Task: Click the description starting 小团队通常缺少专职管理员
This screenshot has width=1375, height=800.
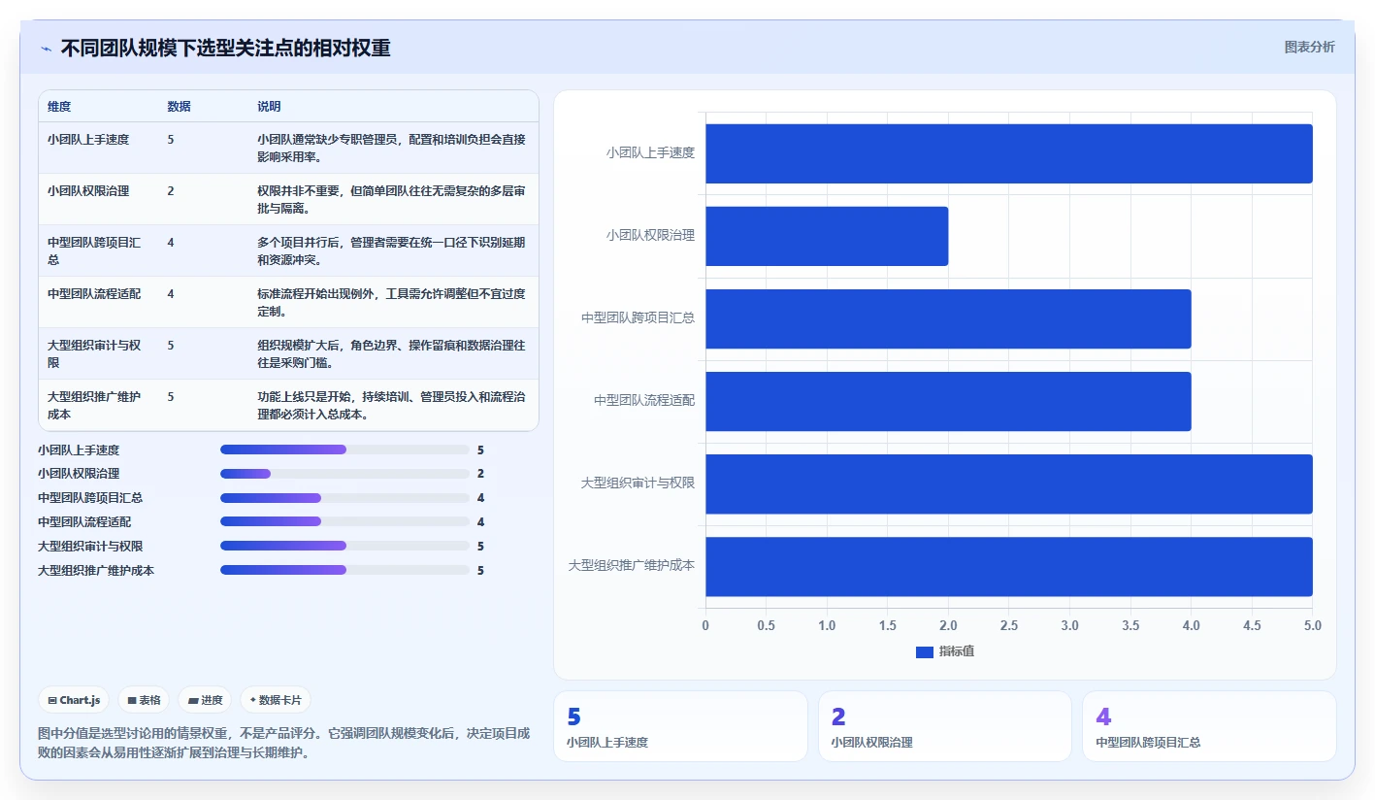Action: pos(392,148)
